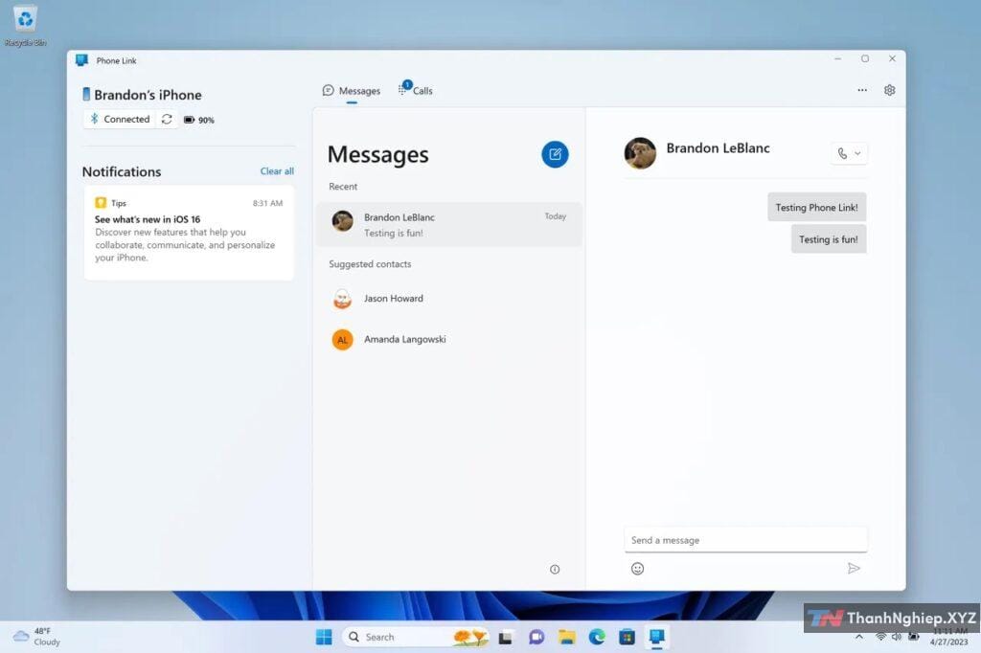
Task: Click the send message arrow icon
Action: point(854,569)
